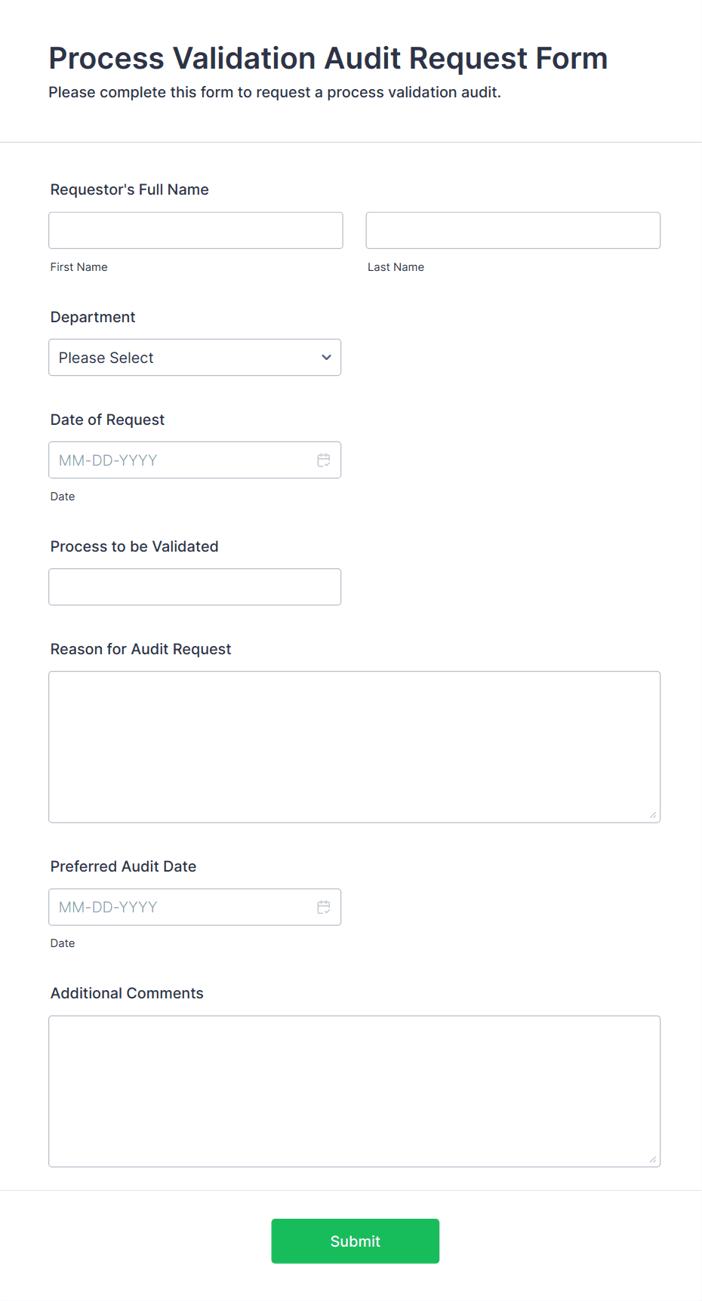The width and height of the screenshot is (702, 1301).
Task: Click the Last Name input field
Action: [513, 230]
